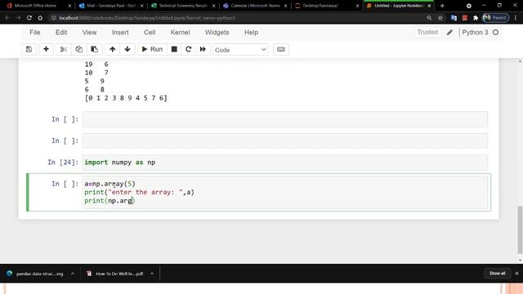Open the cell type Code dropdown
The height and width of the screenshot is (294, 523).
pyautogui.click(x=240, y=50)
